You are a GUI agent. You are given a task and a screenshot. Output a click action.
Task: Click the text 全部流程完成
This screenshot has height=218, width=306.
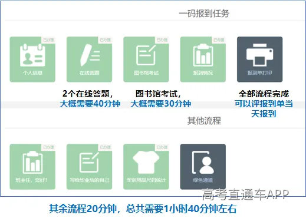coord(264,94)
